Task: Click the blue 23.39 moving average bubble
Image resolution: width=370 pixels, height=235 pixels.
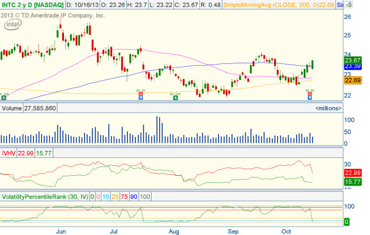Action: pyautogui.click(x=353, y=66)
